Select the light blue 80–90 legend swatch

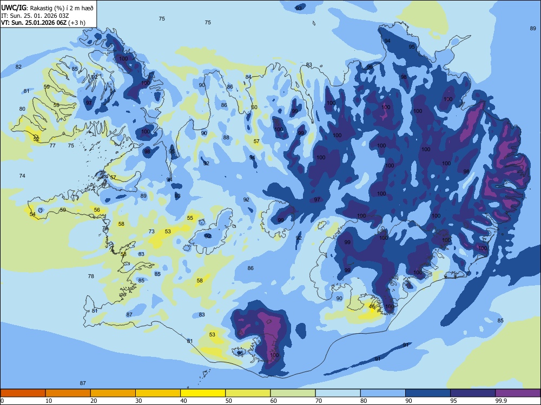[x=383, y=393]
